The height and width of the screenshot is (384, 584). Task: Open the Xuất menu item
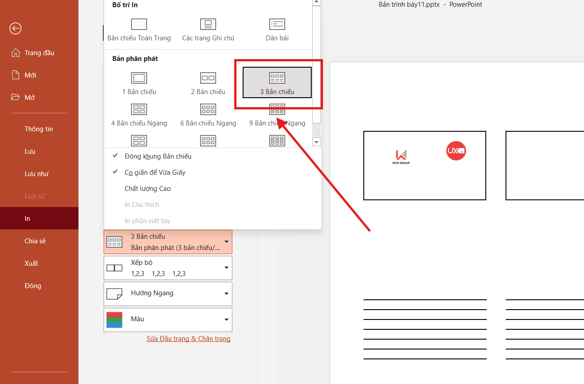(x=31, y=263)
